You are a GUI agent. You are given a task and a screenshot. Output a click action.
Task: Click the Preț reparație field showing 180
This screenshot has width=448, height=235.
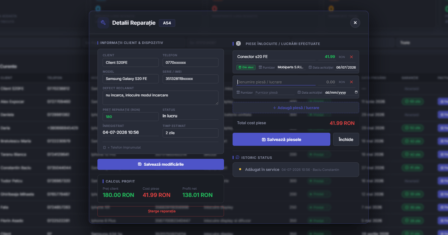(131, 117)
